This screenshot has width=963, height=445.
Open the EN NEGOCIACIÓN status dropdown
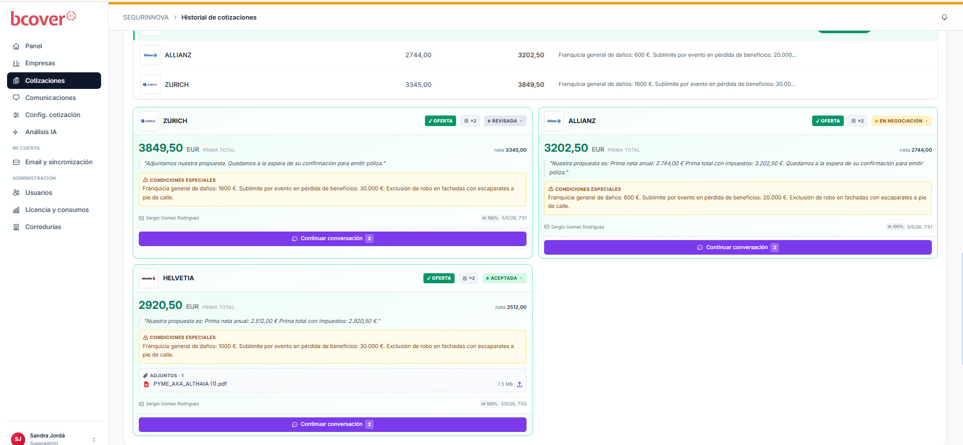pyautogui.click(x=901, y=121)
